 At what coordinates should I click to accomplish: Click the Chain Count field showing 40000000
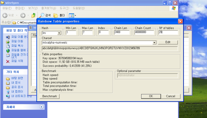(x=144, y=32)
